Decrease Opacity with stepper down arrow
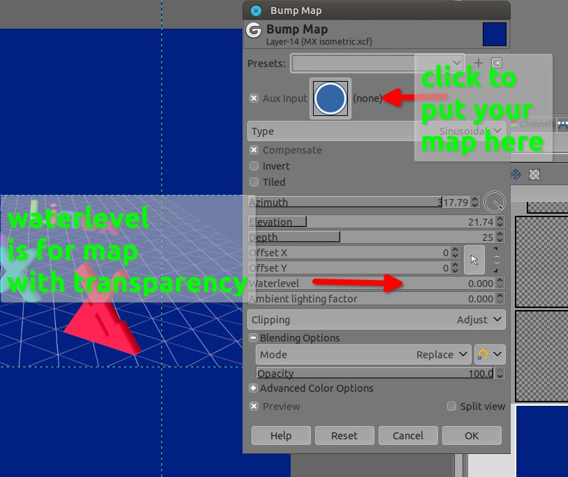Image resolution: width=568 pixels, height=477 pixels. [500, 376]
